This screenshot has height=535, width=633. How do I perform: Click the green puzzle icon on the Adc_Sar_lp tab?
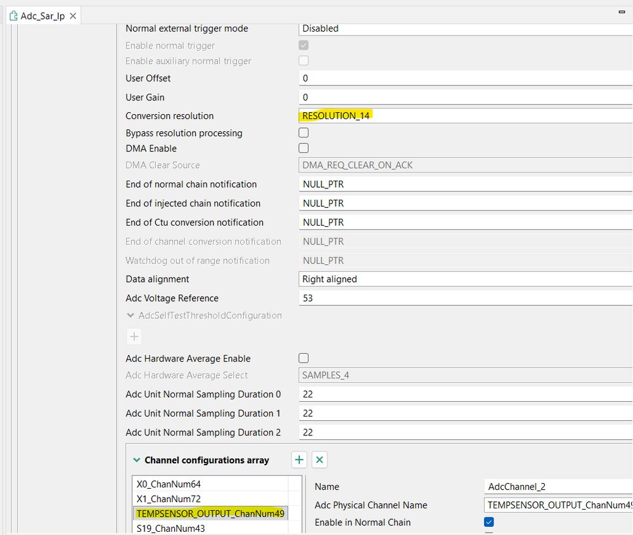click(13, 15)
